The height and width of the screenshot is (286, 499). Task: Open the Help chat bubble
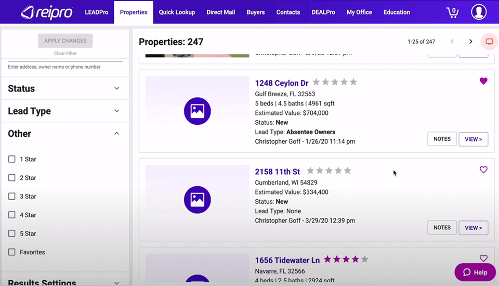[475, 272]
